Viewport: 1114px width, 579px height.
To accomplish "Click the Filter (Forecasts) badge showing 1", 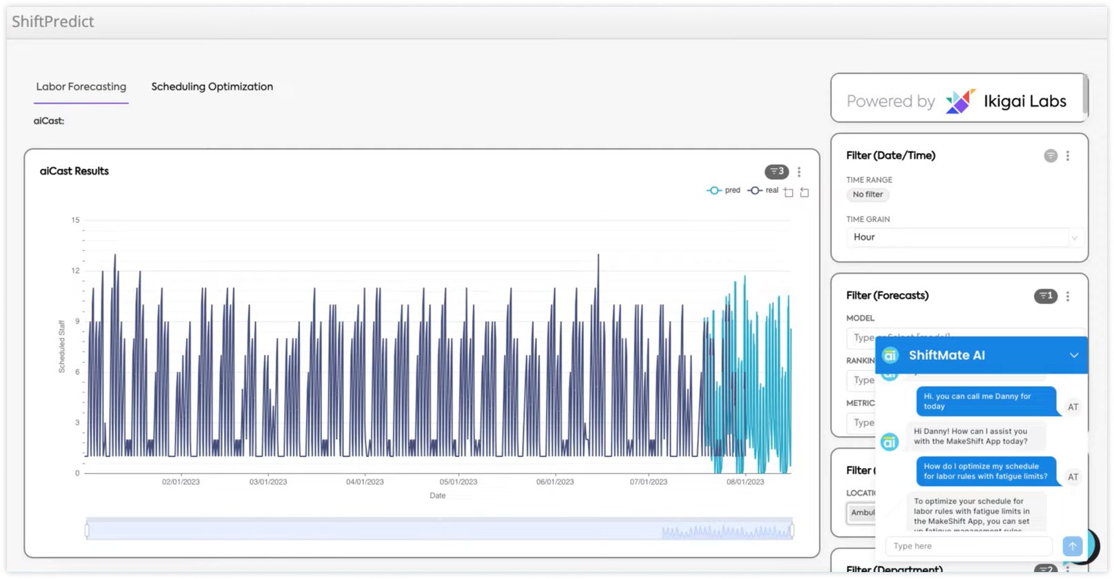I will coord(1046,296).
